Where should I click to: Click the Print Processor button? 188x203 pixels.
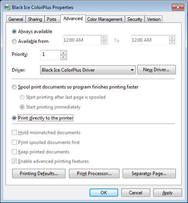point(94,173)
